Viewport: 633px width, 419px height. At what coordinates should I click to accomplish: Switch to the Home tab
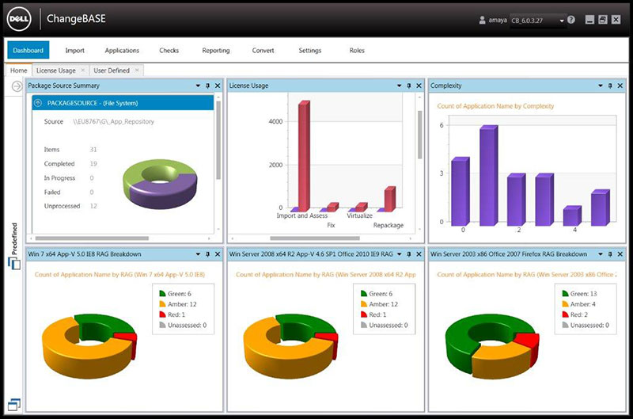point(18,70)
